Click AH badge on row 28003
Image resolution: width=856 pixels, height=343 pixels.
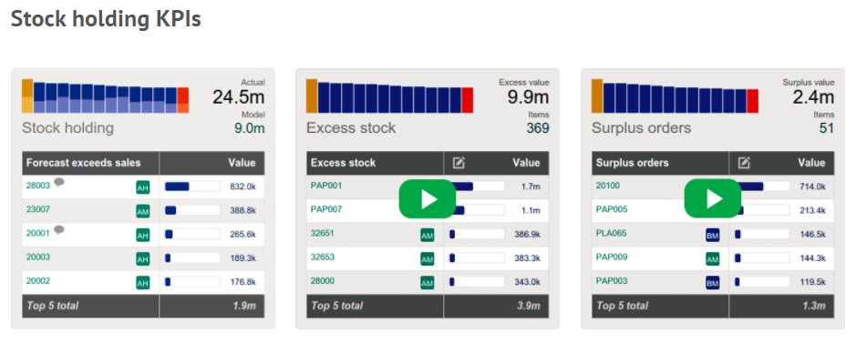(142, 187)
